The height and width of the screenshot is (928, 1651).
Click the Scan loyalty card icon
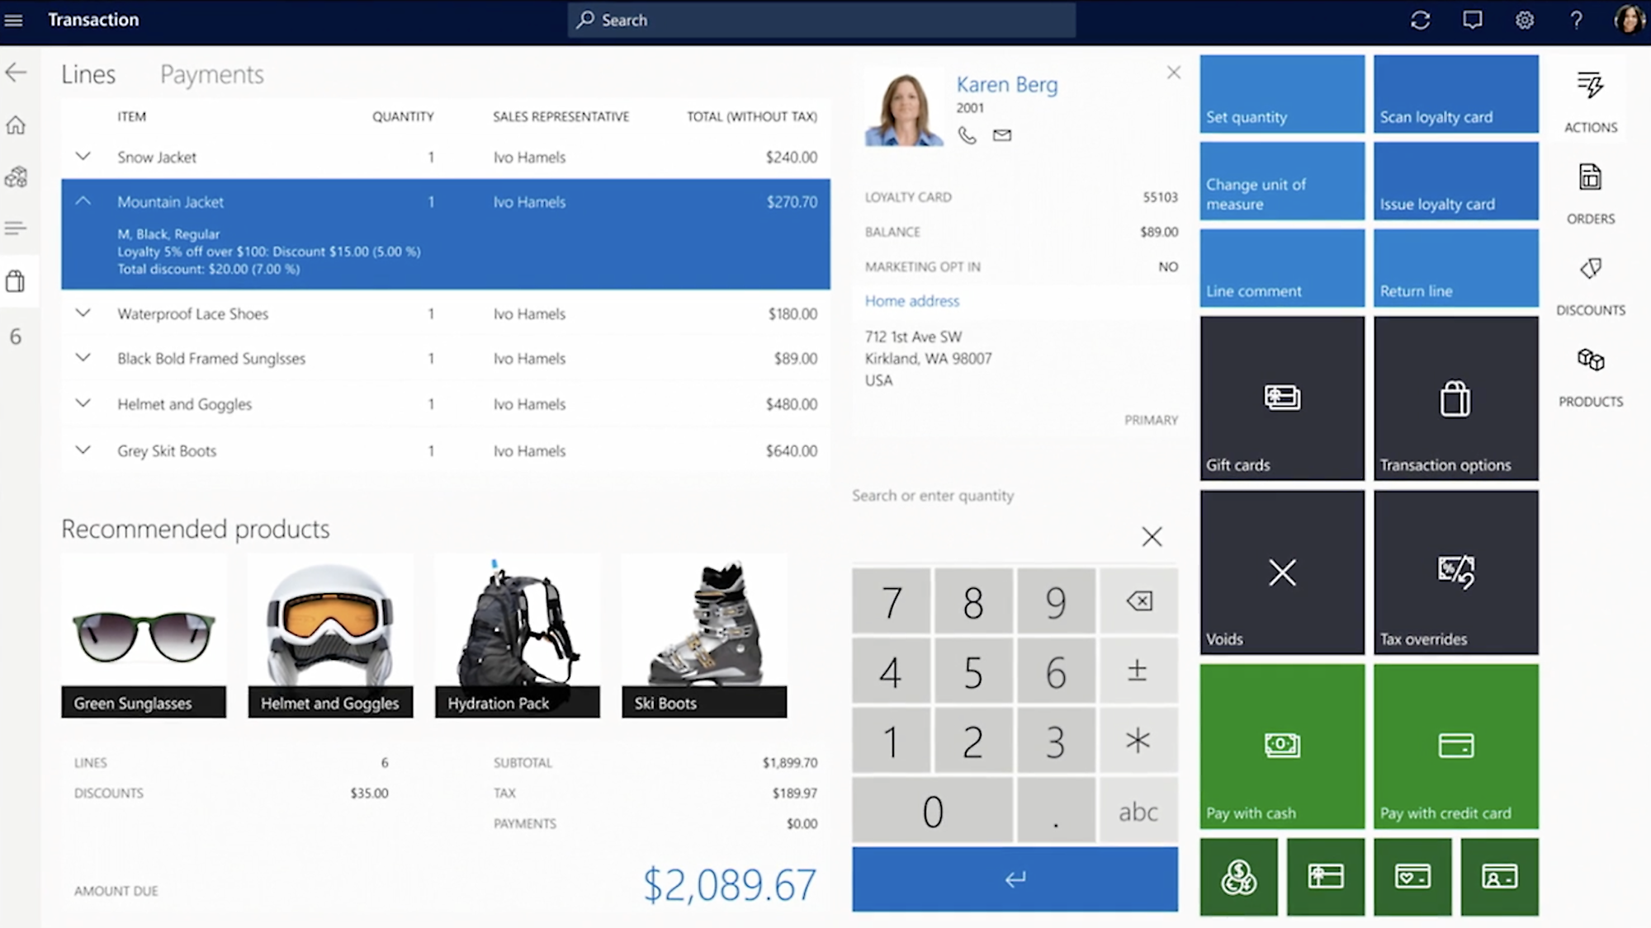[1455, 92]
